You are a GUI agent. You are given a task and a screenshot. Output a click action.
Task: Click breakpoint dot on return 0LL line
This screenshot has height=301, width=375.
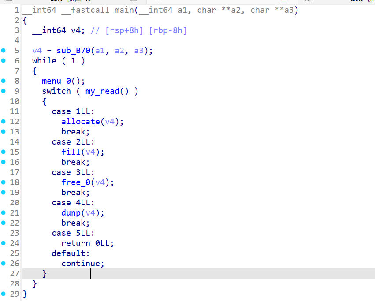(4, 243)
